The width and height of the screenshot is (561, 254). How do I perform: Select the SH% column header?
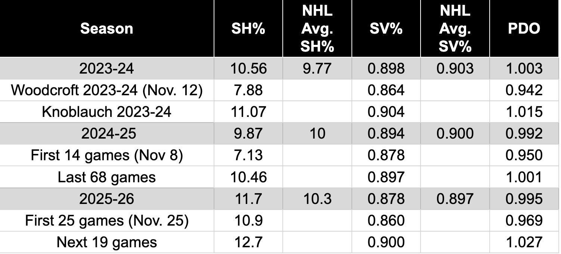click(248, 29)
